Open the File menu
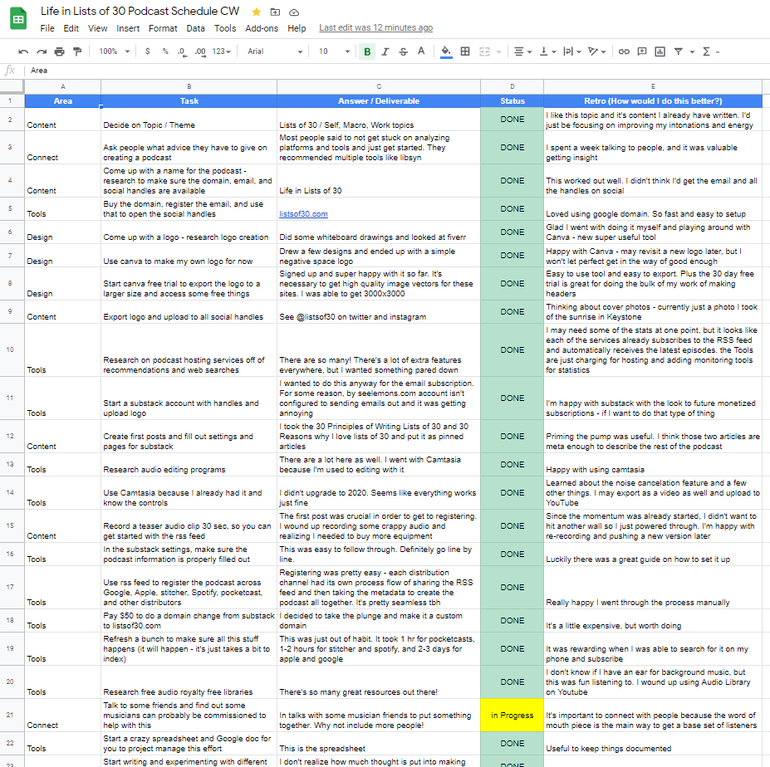 [47, 28]
